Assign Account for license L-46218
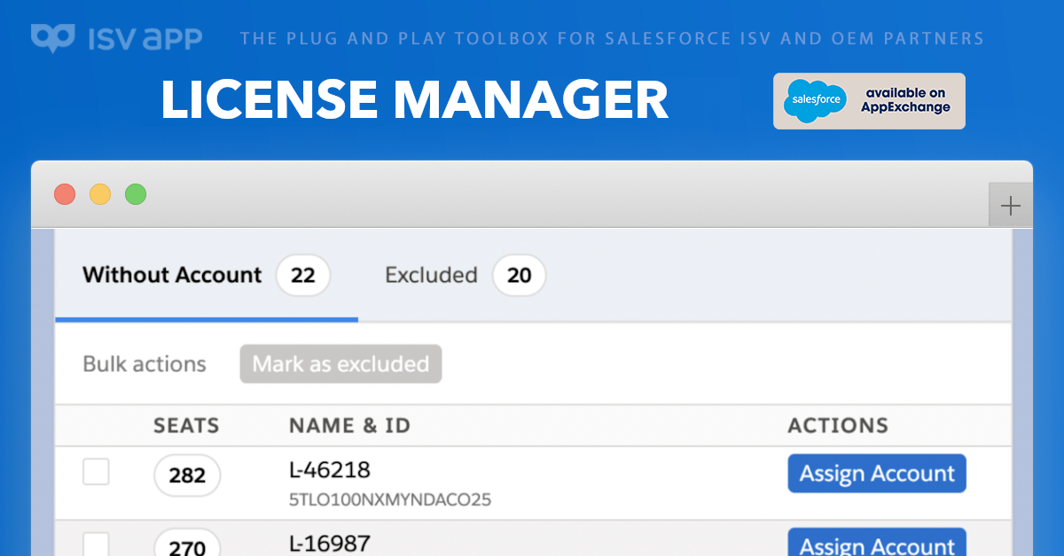 [x=877, y=474]
